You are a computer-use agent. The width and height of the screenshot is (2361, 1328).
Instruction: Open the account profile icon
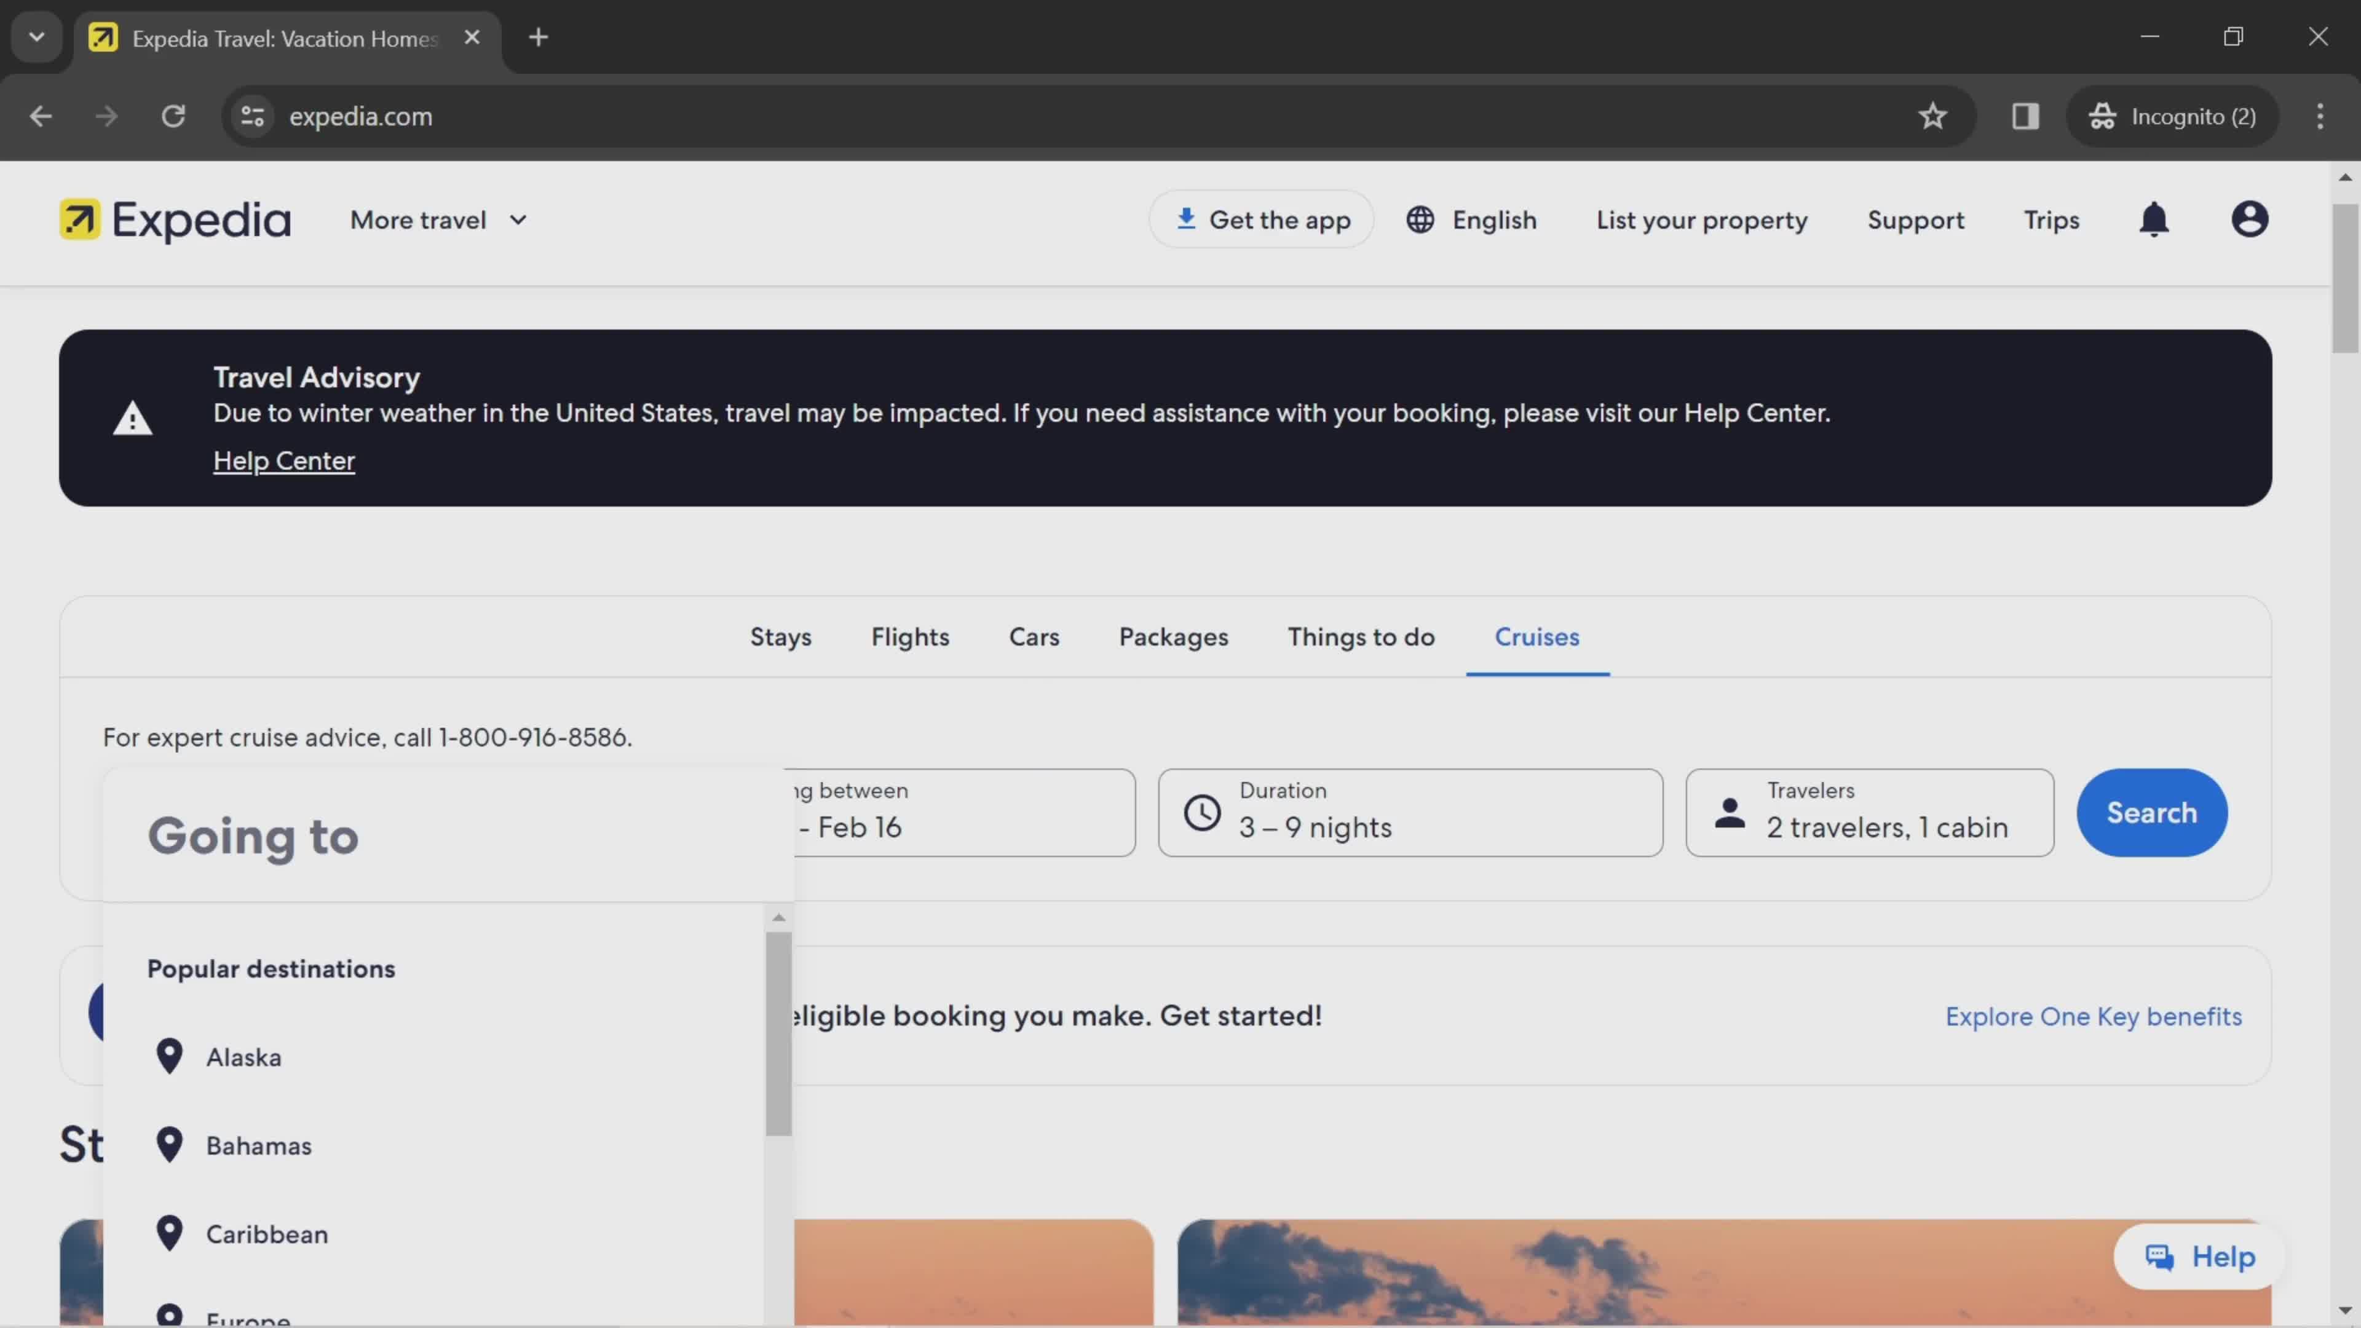pos(2249,220)
